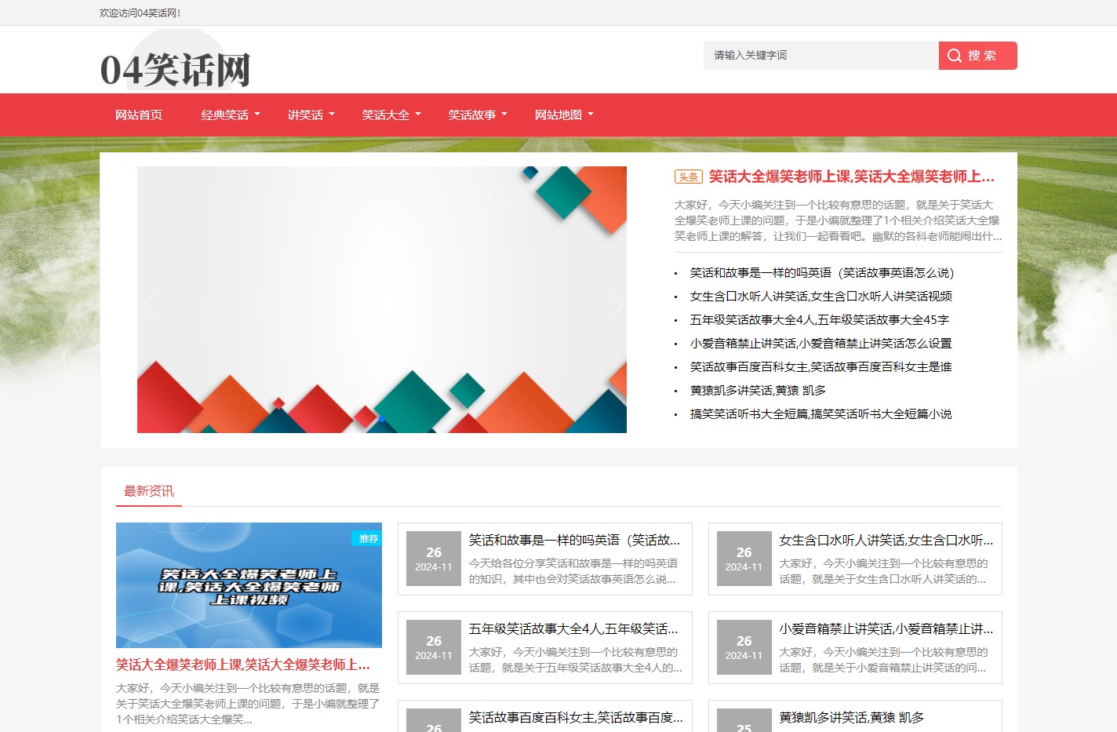This screenshot has width=1117, height=732.
Task: Click the search input field
Action: coord(820,56)
